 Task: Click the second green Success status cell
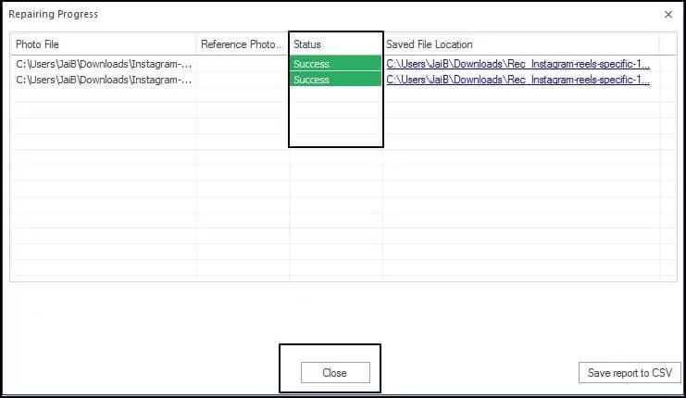point(335,80)
